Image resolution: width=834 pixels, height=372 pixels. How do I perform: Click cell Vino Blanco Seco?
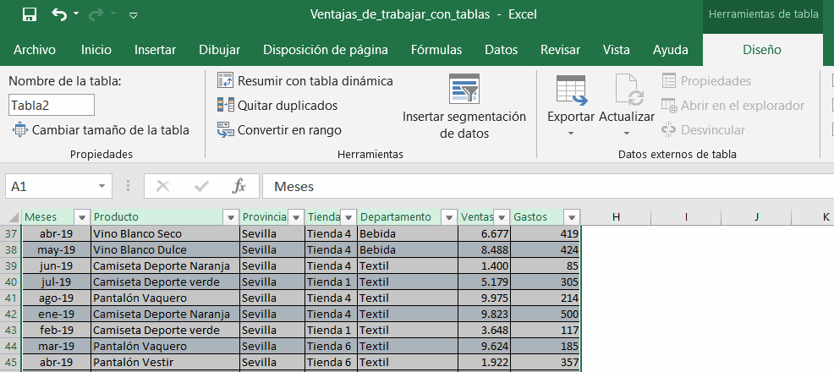point(165,234)
